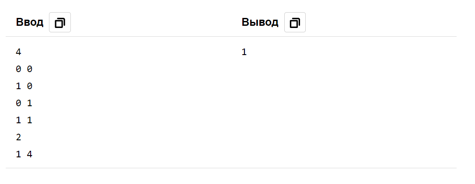Copy the Вывод sample with its copy icon
The width and height of the screenshot is (475, 184).
point(295,22)
